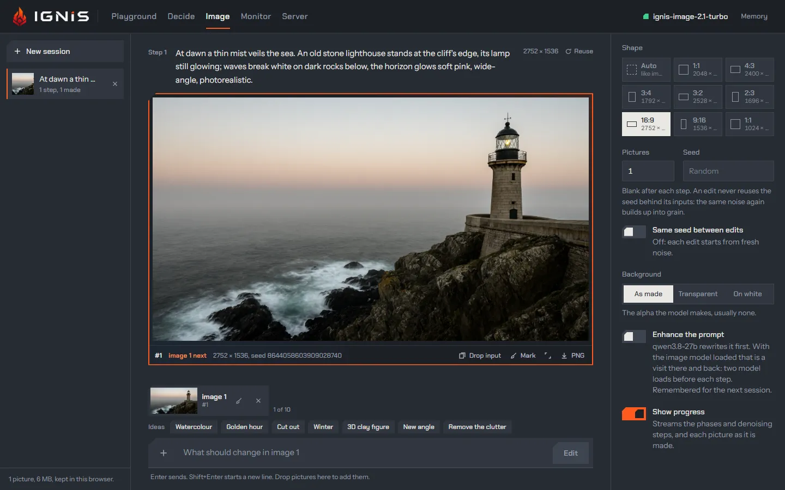Select the Auto shape tile
This screenshot has width=785, height=490.
tap(646, 70)
